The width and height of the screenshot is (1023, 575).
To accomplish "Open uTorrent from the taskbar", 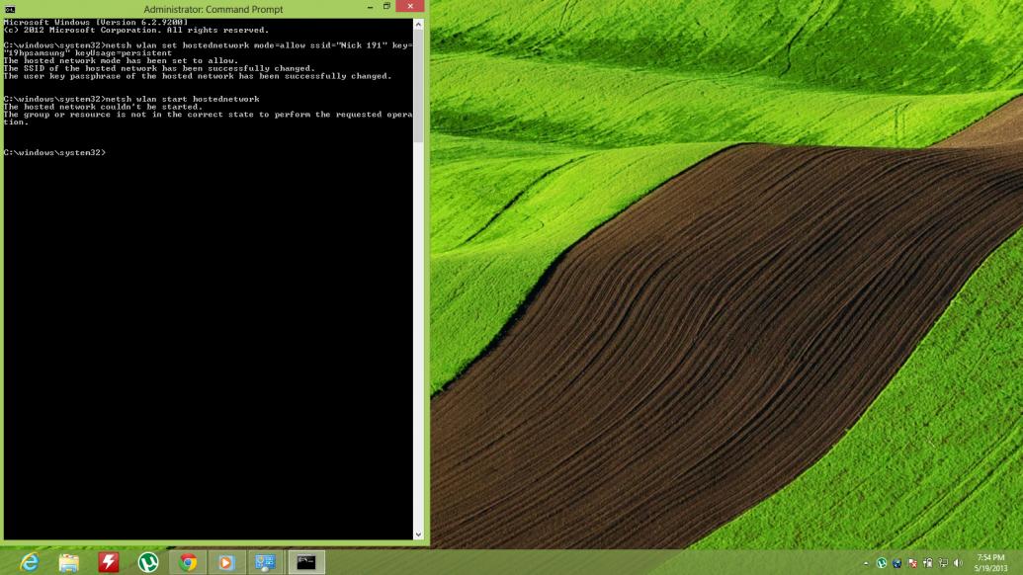I will click(148, 562).
